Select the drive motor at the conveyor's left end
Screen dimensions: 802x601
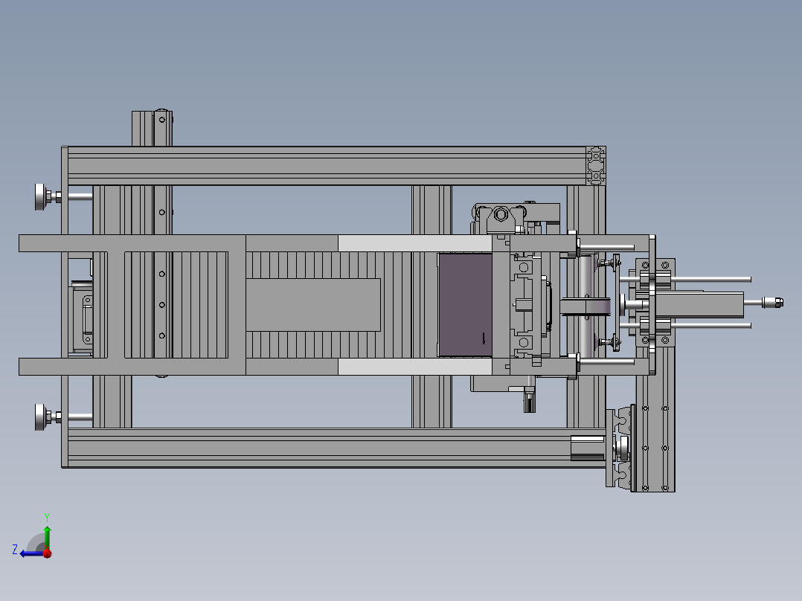click(82, 317)
